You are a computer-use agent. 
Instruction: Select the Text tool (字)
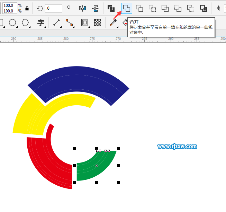(41, 23)
